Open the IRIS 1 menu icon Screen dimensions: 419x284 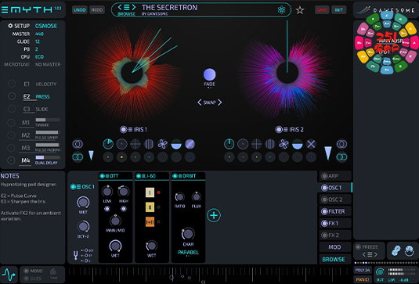[131, 130]
